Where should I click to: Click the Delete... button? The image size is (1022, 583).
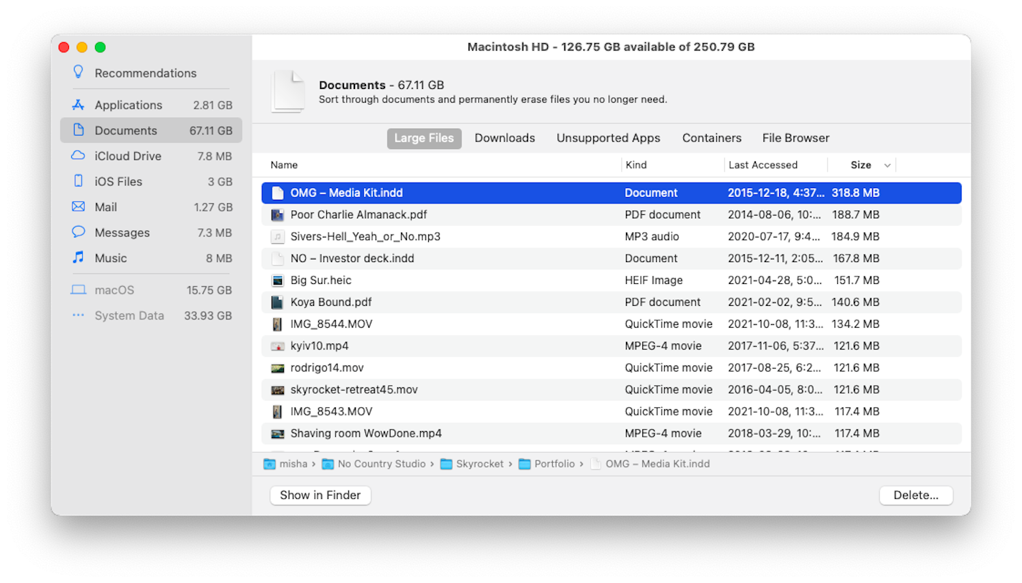click(916, 495)
